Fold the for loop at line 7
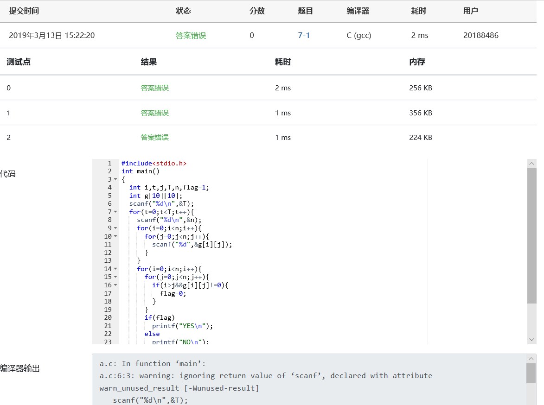This screenshot has width=544, height=405. [x=115, y=212]
